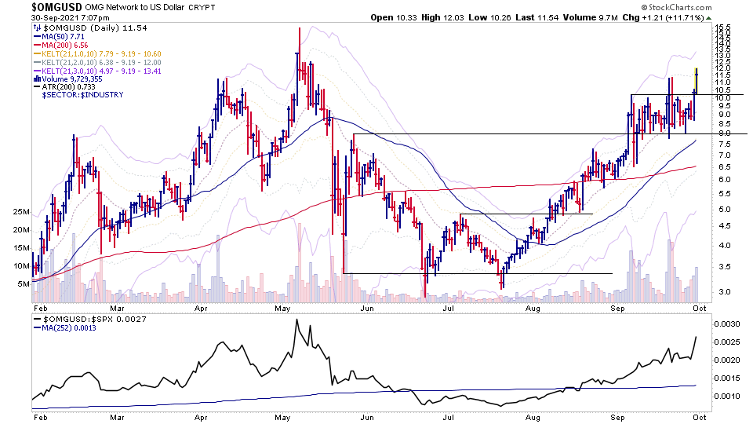Screen dimensions: 753x424
Task: Click the bold $OMGUSD ticker title
Action: pyautogui.click(x=56, y=7)
